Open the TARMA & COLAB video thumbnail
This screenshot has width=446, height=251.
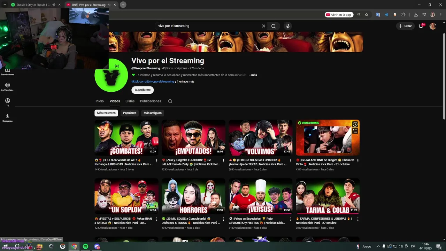point(328,196)
